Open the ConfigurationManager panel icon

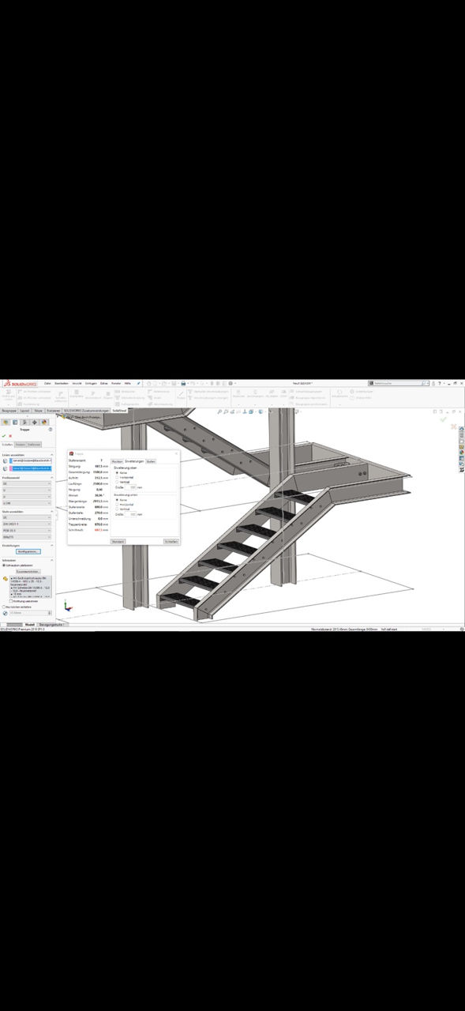point(25,422)
